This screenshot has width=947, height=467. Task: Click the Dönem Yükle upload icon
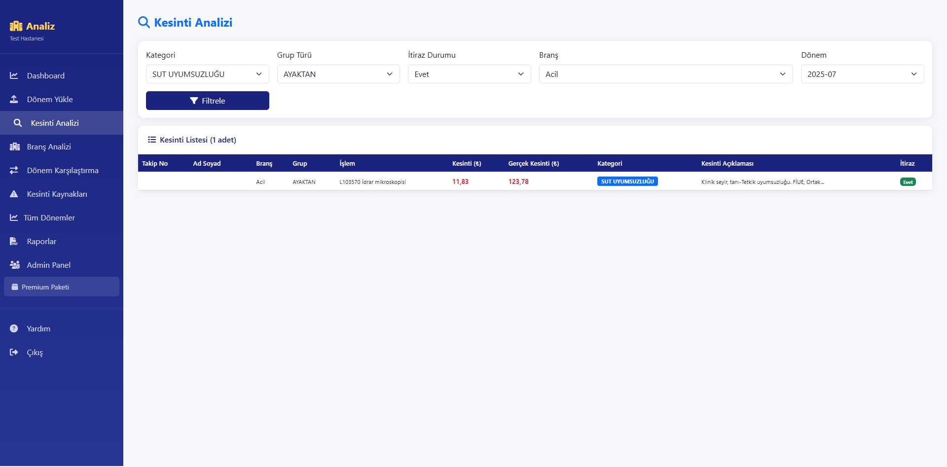[x=14, y=99]
